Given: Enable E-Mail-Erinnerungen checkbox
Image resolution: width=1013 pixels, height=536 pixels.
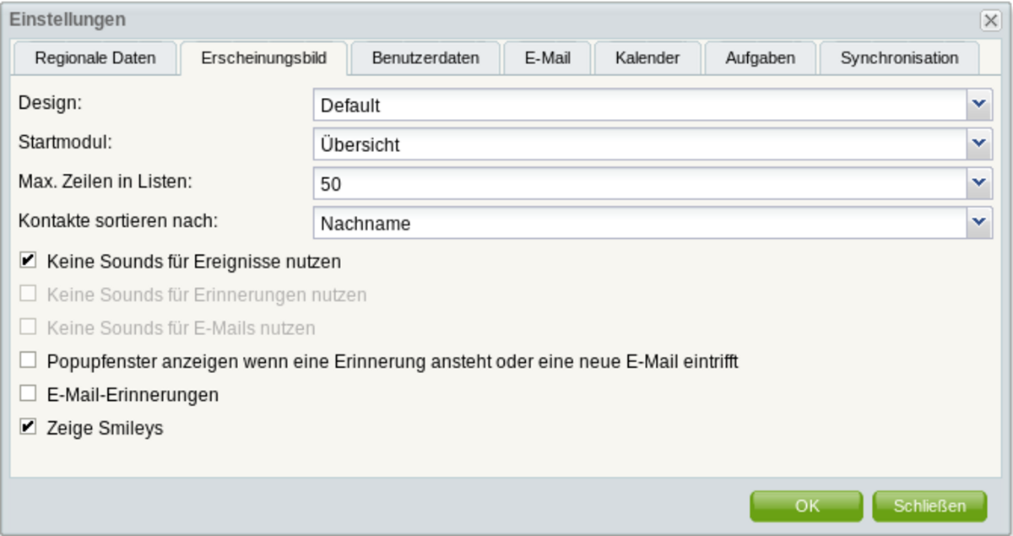Looking at the screenshot, I should [x=29, y=393].
